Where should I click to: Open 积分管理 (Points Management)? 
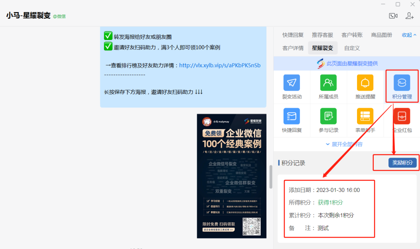click(x=401, y=86)
